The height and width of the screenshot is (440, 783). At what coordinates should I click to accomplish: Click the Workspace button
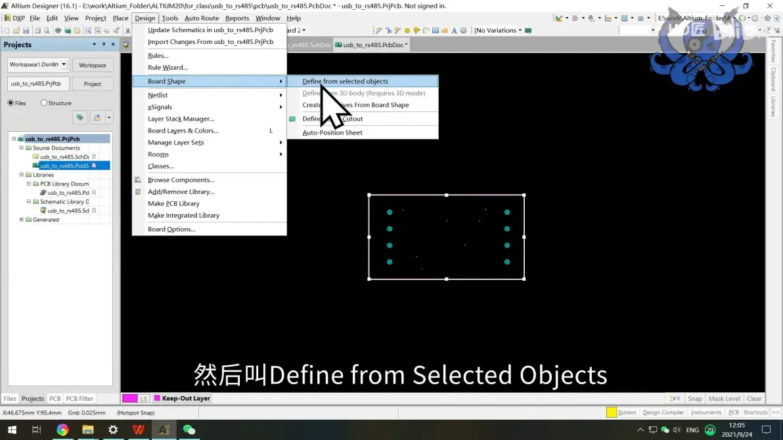coord(93,66)
